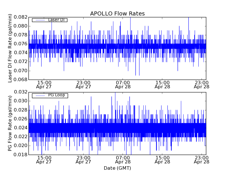The image size is (229, 172).
Task: Select the 0.018 y-axis tick value
Action: click(x=21, y=155)
